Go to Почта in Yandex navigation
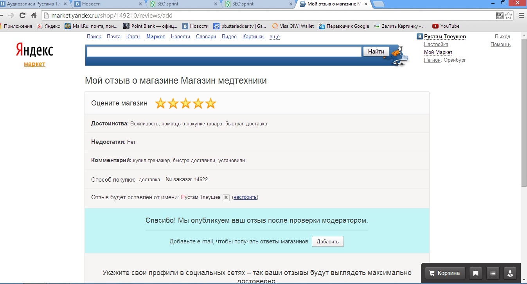 [113, 36]
